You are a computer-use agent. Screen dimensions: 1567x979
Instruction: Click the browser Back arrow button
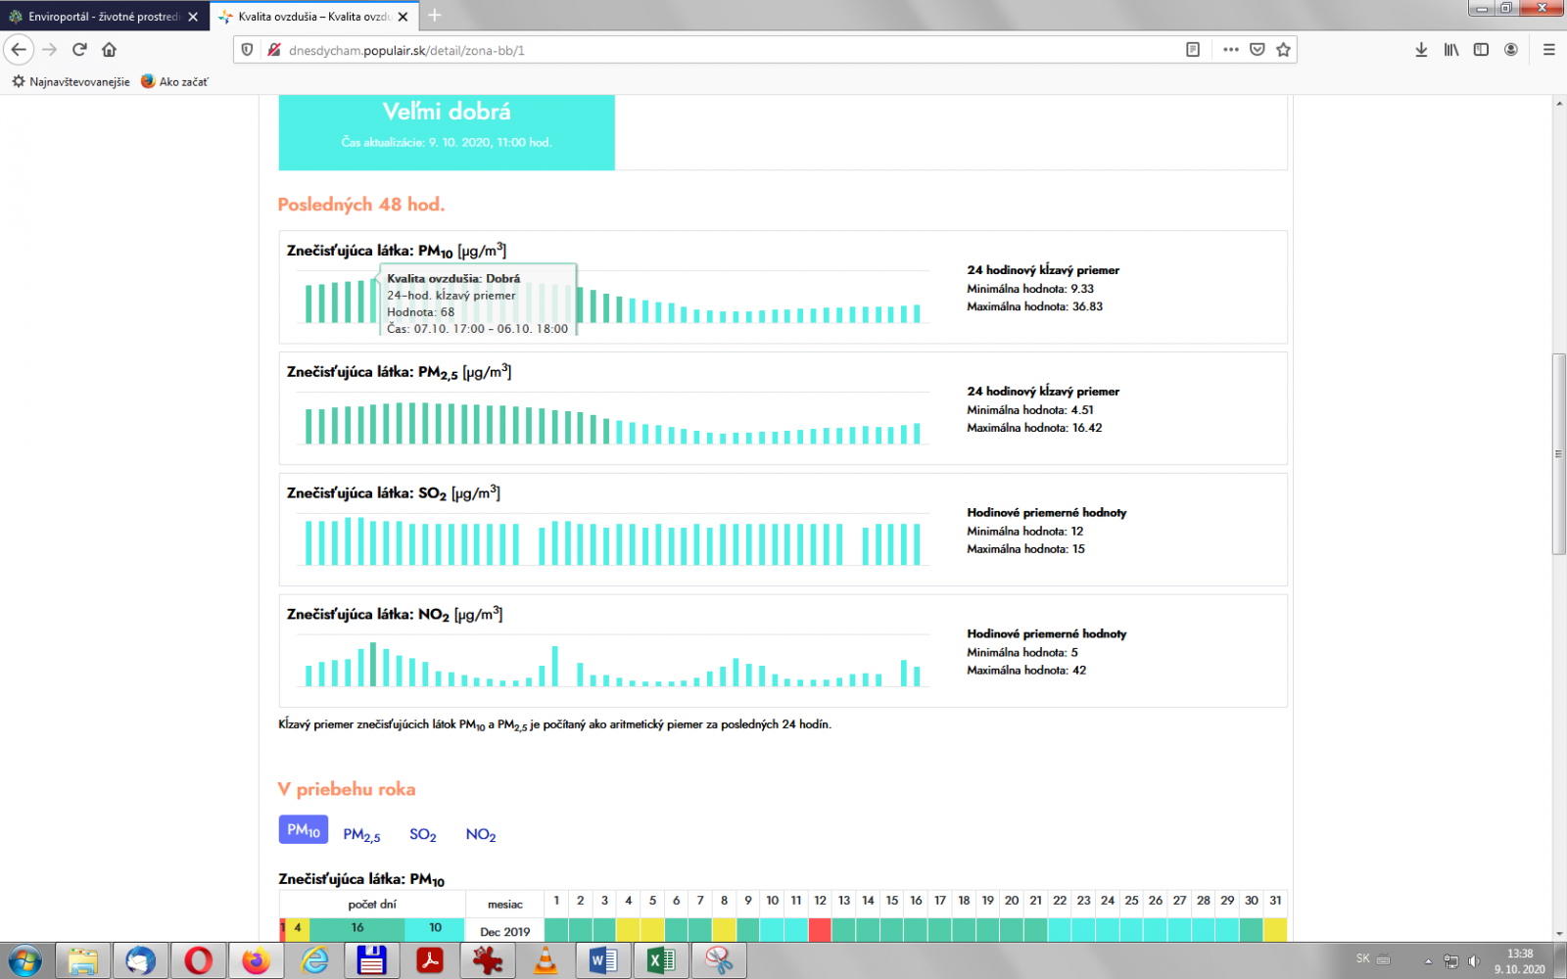point(19,50)
